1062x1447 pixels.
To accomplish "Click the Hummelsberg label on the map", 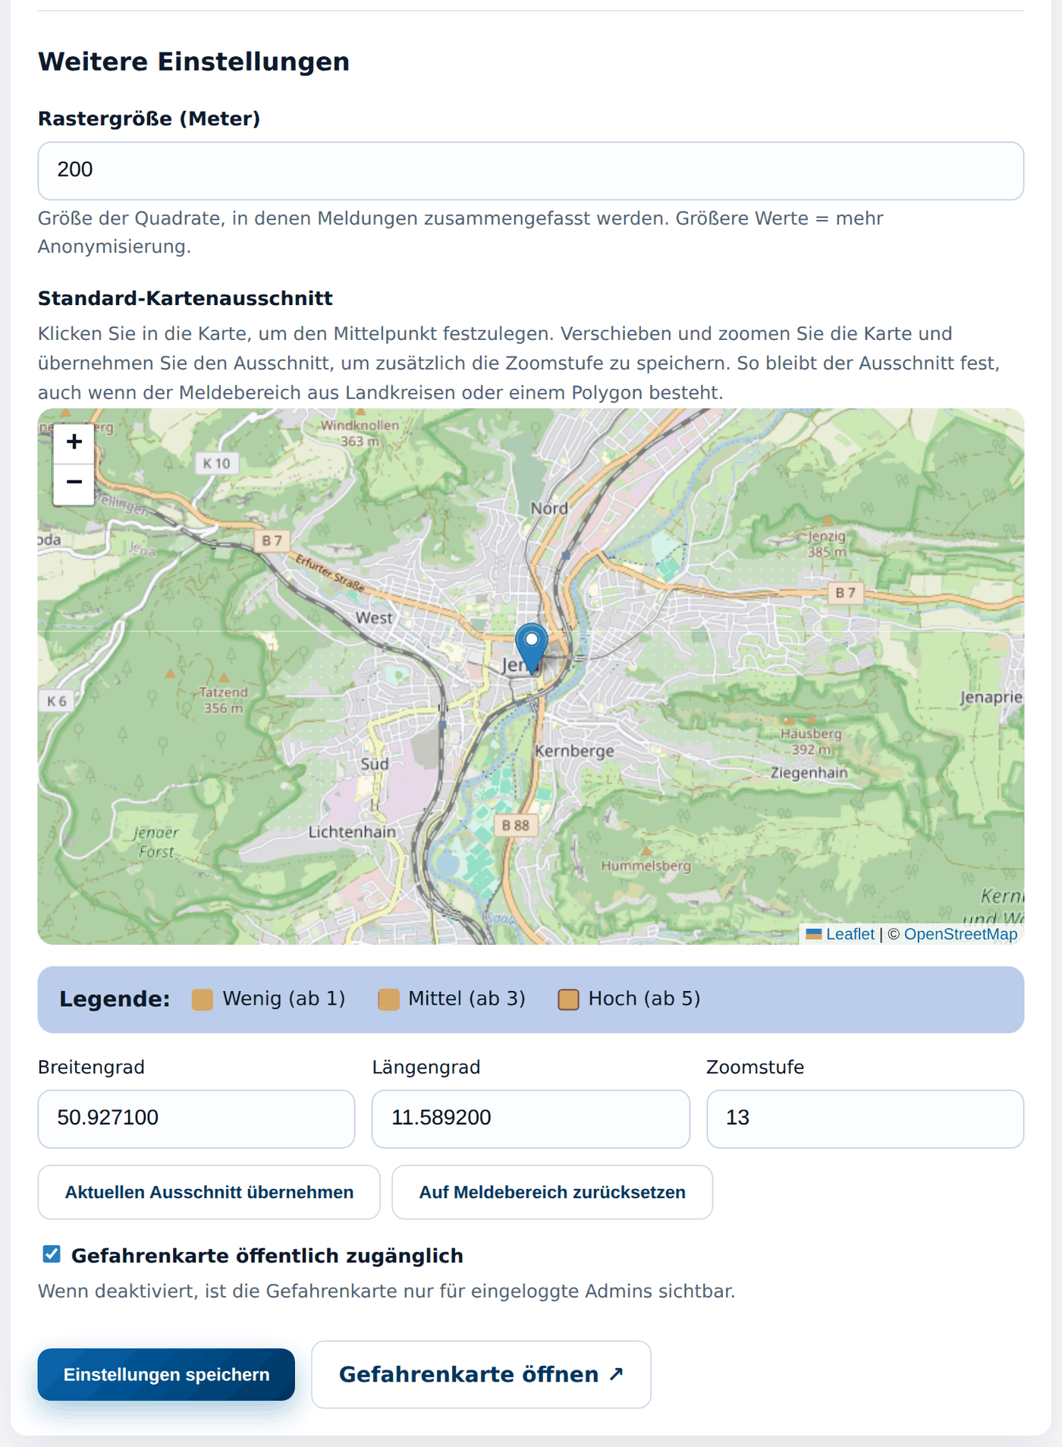I will click(646, 866).
